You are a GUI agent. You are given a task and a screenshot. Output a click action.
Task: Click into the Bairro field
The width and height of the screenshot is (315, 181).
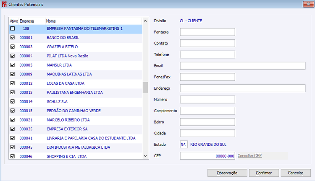pyautogui.click(x=207, y=122)
